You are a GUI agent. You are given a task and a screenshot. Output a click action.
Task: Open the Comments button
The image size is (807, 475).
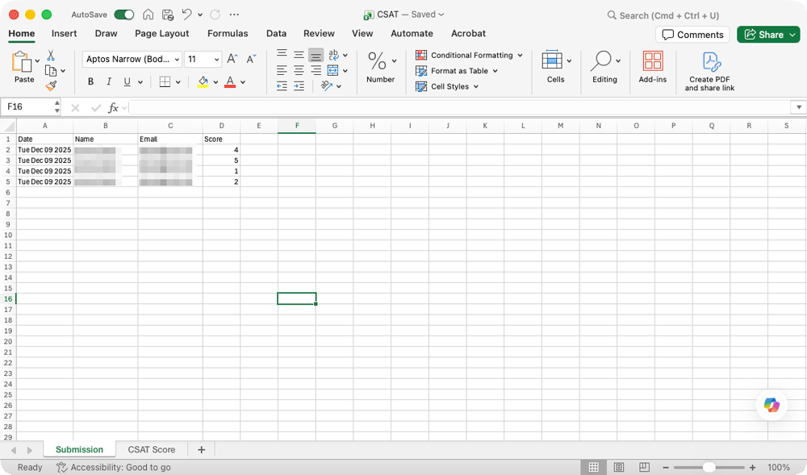tap(692, 35)
